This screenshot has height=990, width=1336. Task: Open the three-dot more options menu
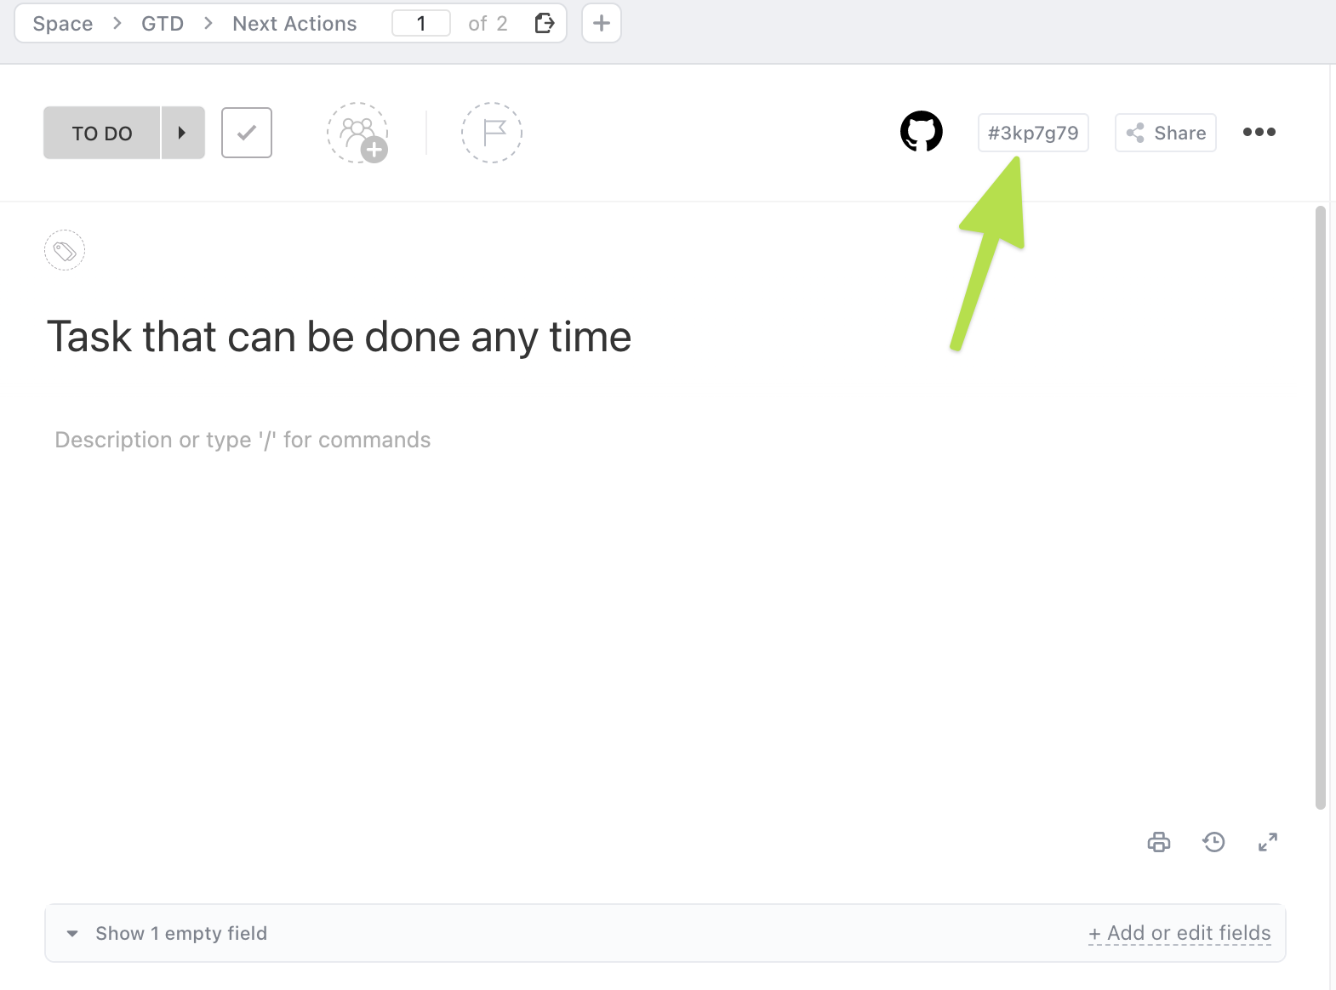(1259, 132)
